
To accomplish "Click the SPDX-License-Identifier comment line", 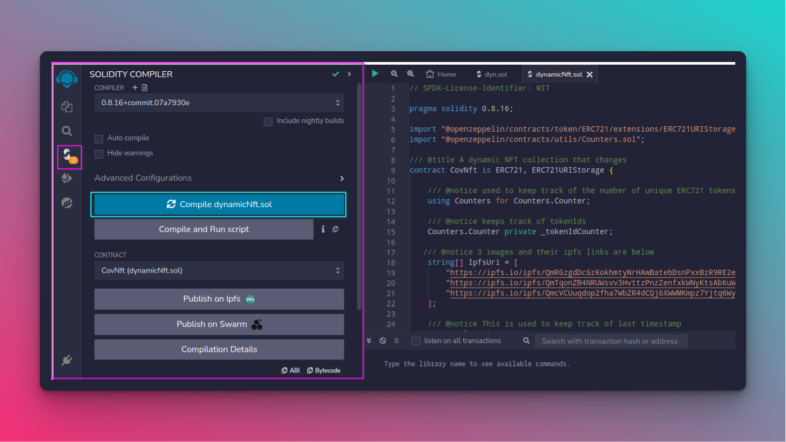I will [479, 88].
